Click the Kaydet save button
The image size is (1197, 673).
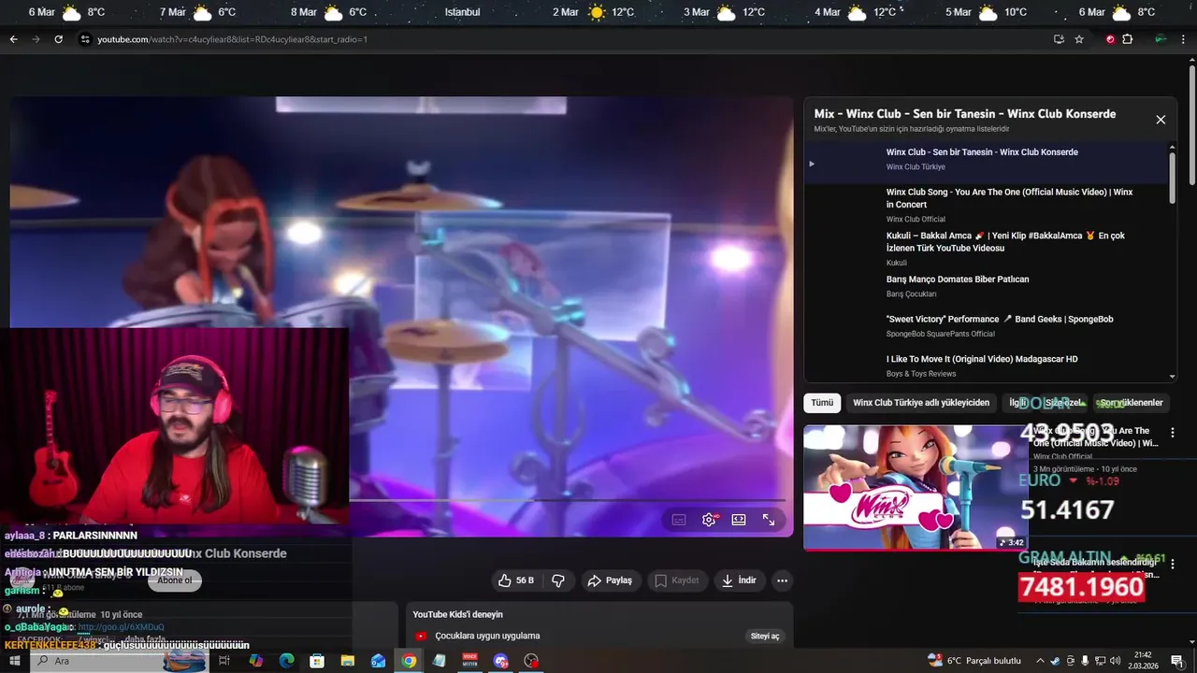tap(676, 580)
